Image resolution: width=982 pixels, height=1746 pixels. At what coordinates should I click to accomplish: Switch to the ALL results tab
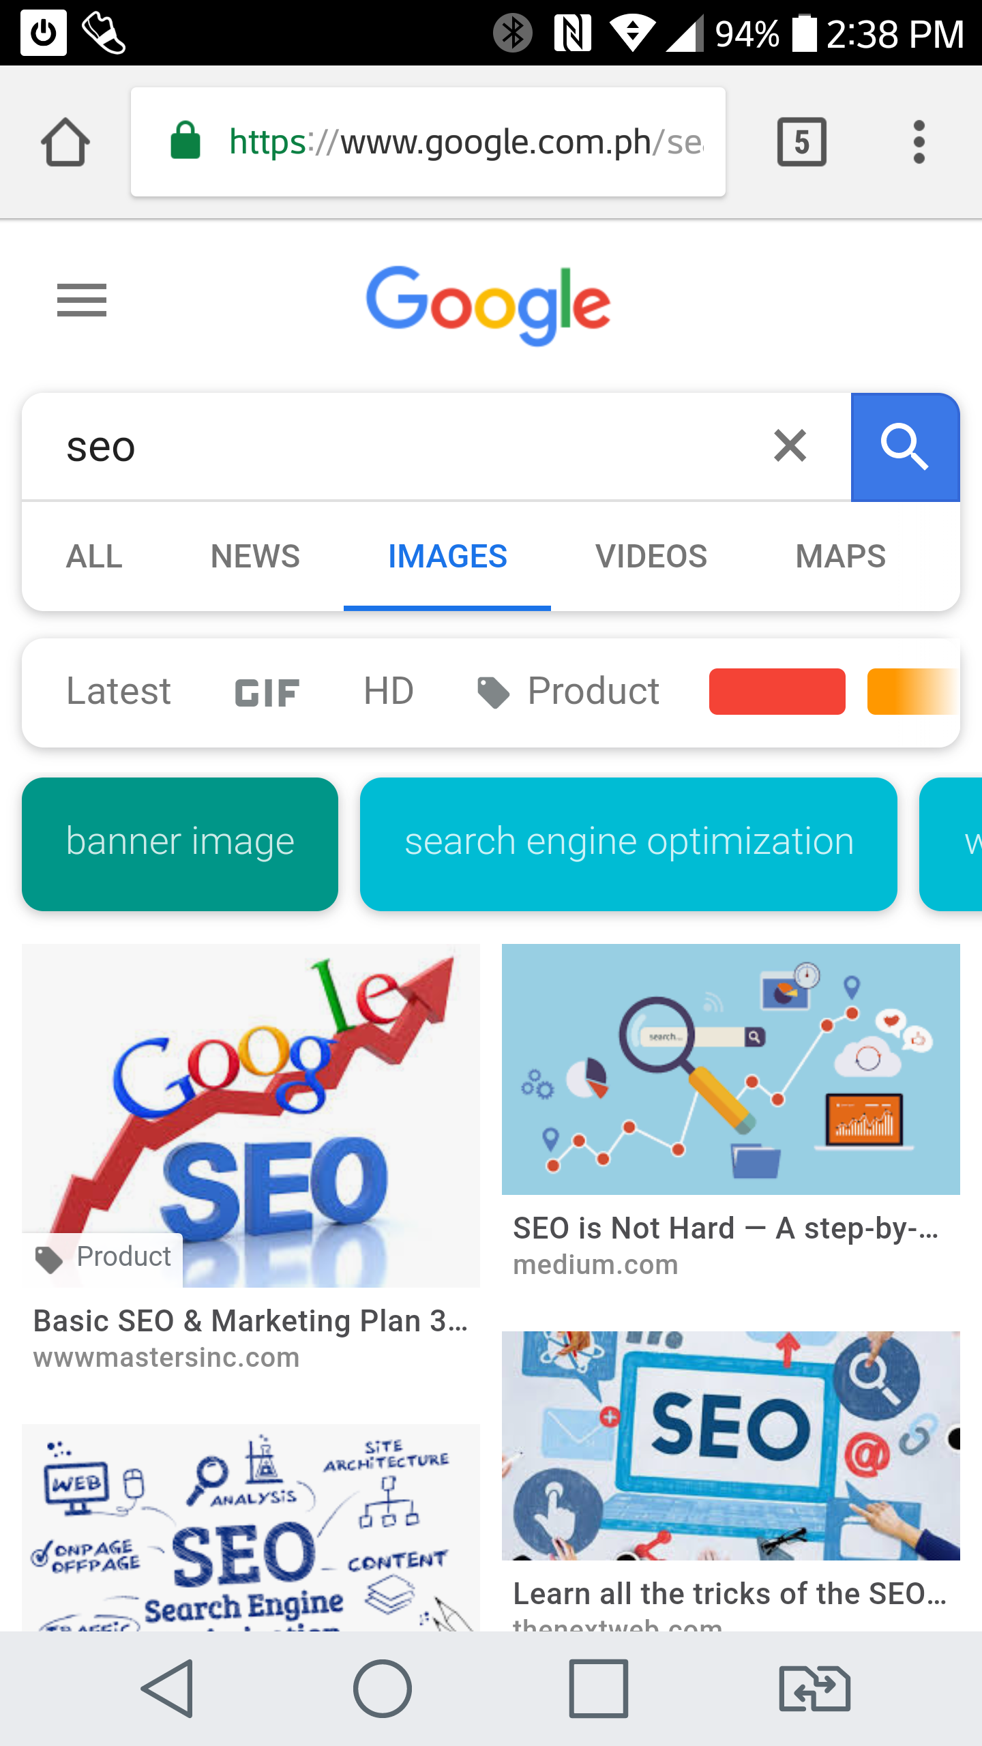pyautogui.click(x=94, y=557)
